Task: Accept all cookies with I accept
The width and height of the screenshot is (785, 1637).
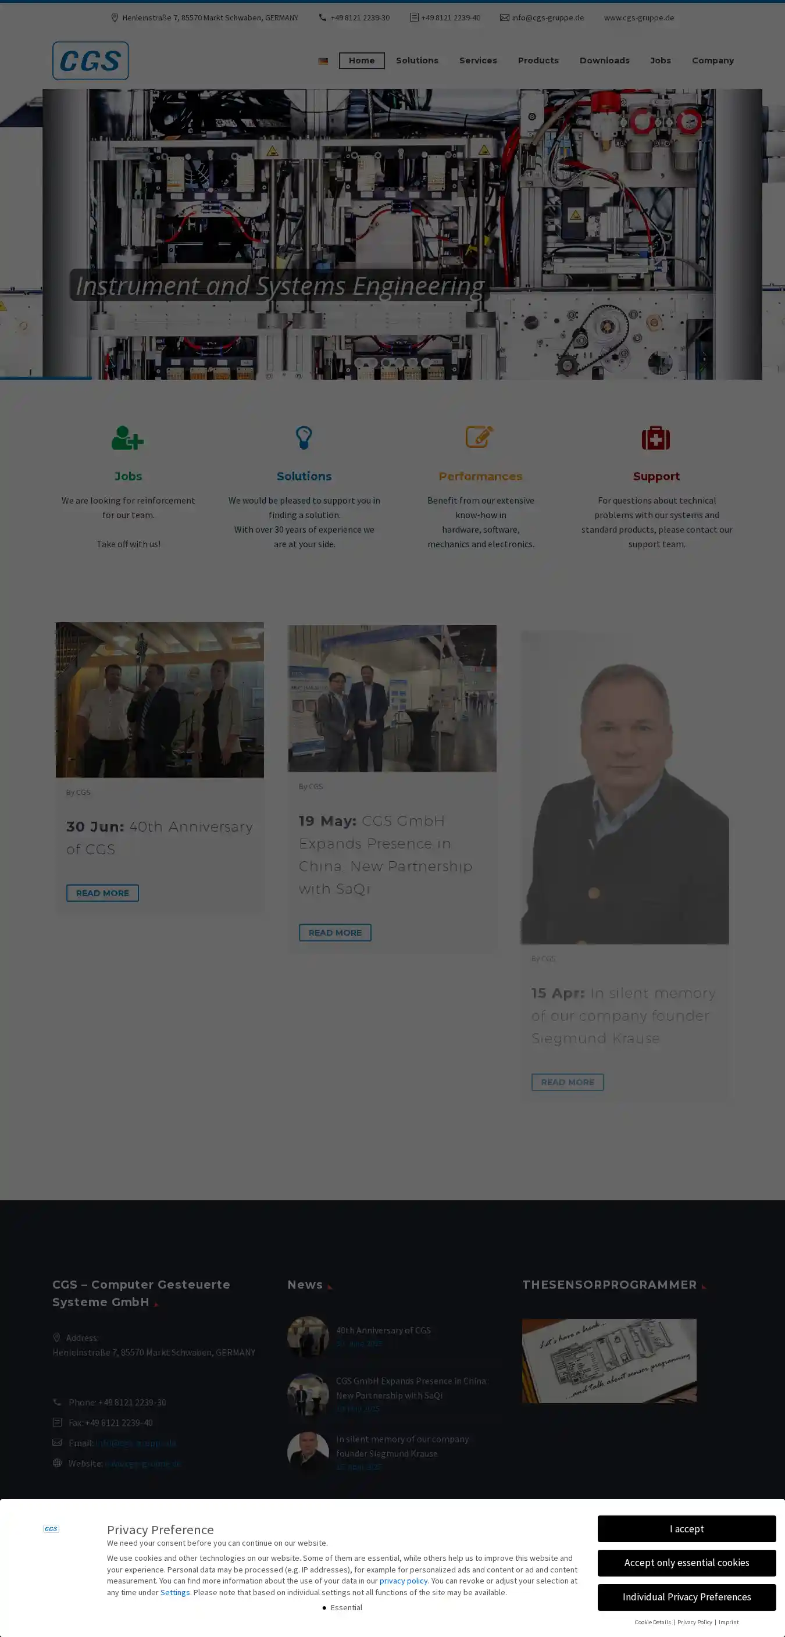Action: pos(687,1528)
